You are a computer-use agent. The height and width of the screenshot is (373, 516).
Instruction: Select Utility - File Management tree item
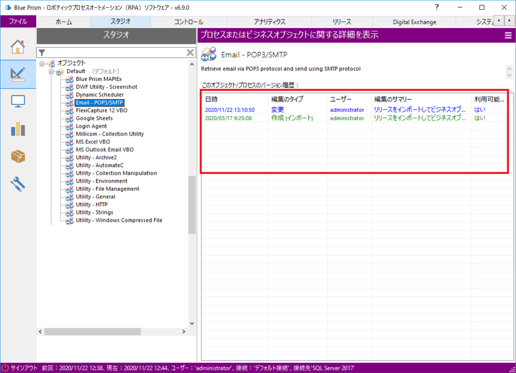click(107, 189)
